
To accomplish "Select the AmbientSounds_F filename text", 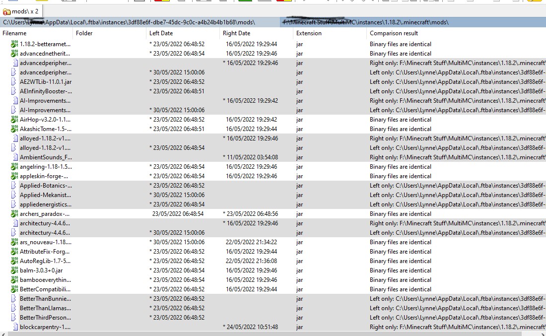I will coord(46,157).
